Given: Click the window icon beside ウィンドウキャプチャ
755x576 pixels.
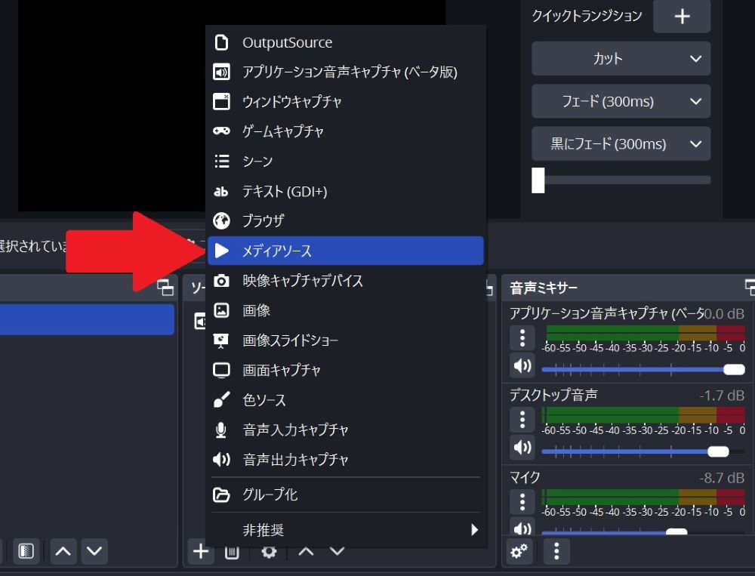Looking at the screenshot, I should (x=221, y=102).
